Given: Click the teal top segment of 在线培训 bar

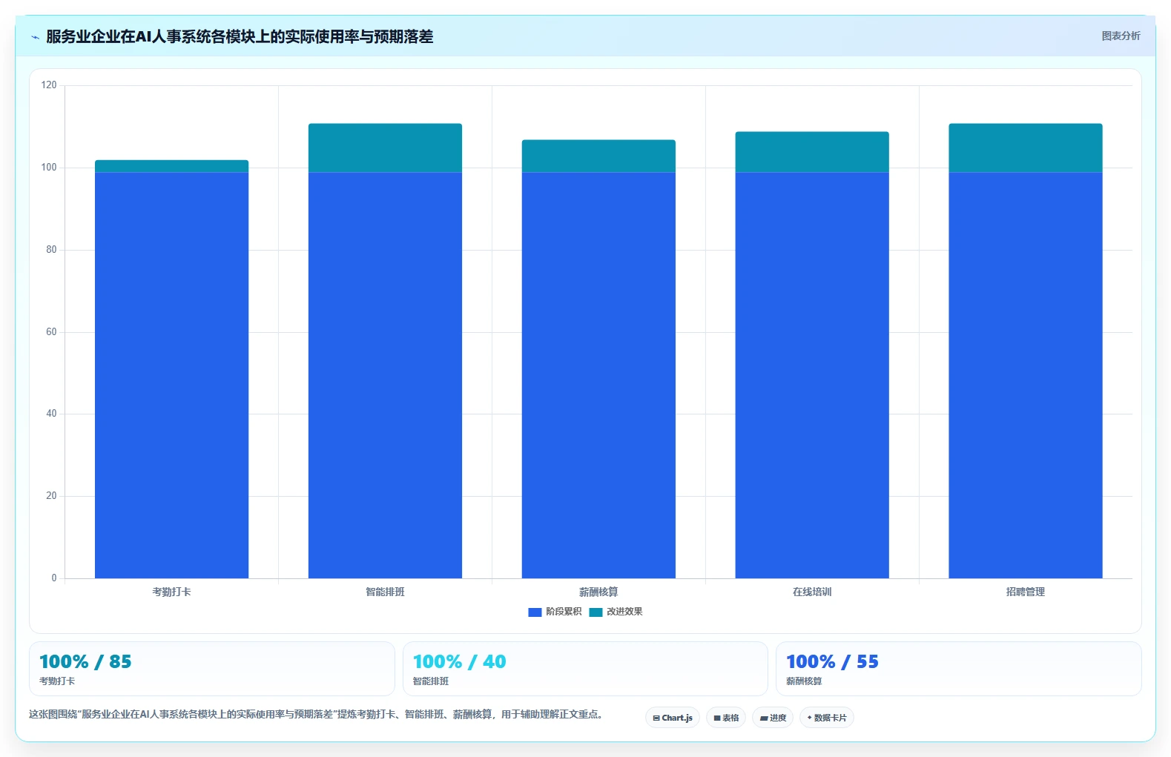Looking at the screenshot, I should click(x=812, y=152).
